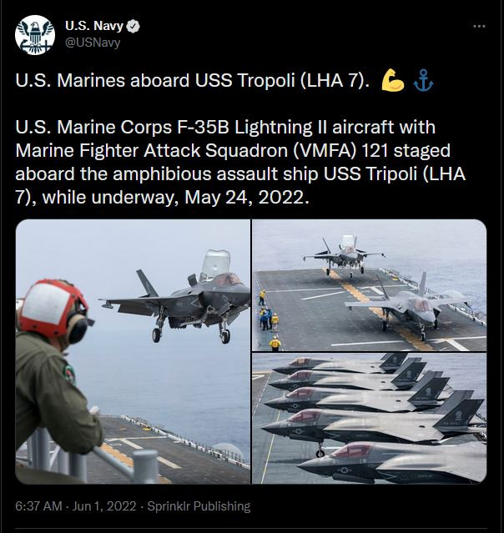Open the @USNavy handle link
The width and height of the screenshot is (504, 533).
(x=93, y=43)
